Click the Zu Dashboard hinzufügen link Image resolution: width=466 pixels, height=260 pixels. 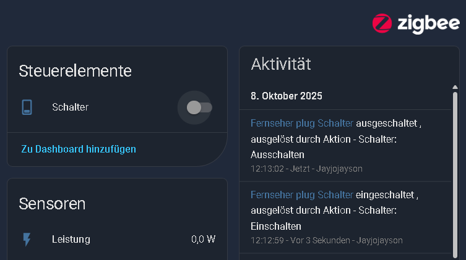pos(79,149)
